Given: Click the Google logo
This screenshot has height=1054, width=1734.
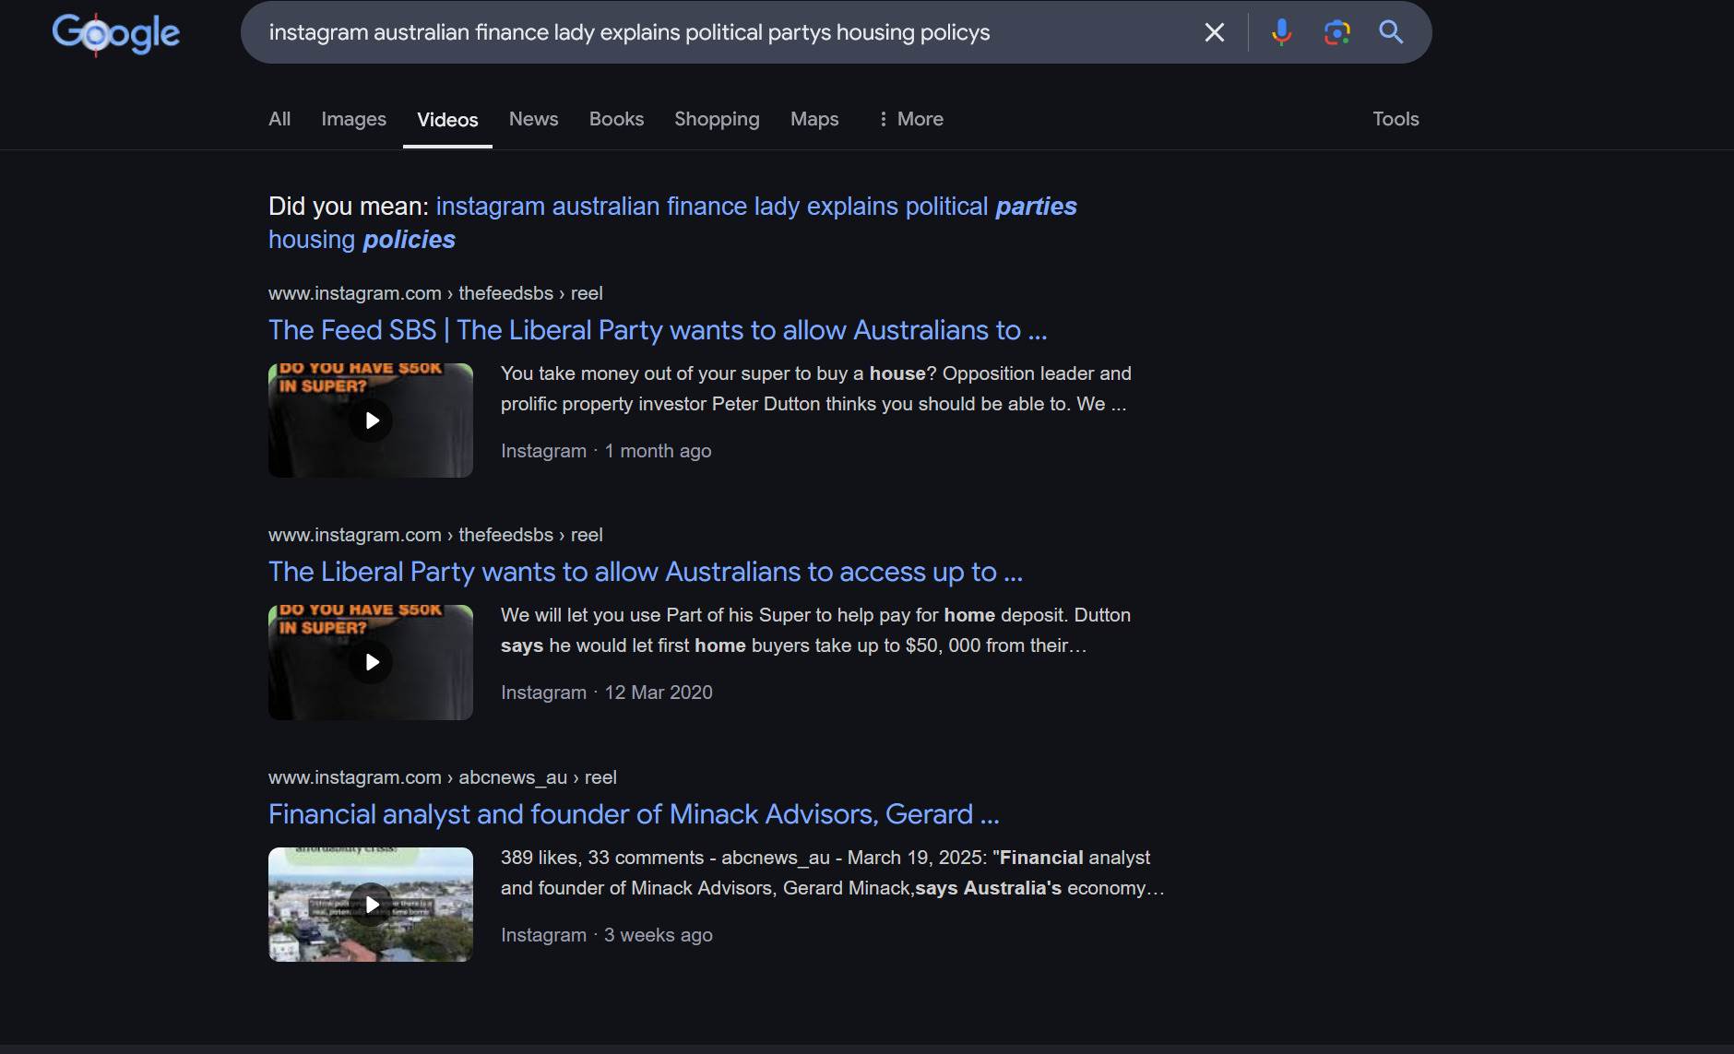Looking at the screenshot, I should click(x=116, y=34).
